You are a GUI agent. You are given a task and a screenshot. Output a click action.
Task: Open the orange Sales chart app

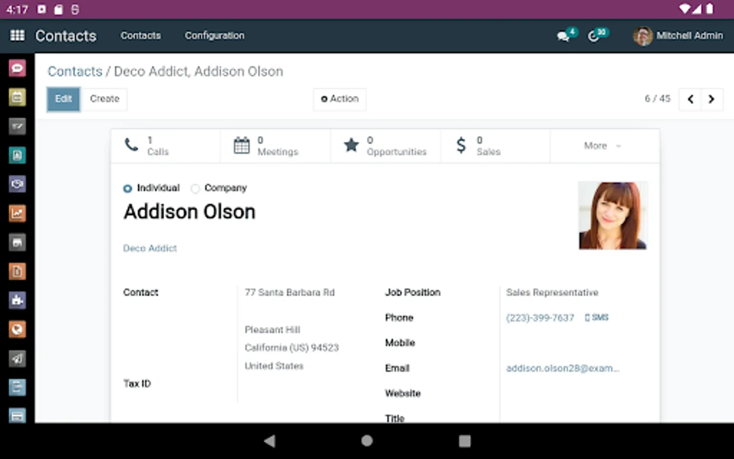(x=17, y=213)
